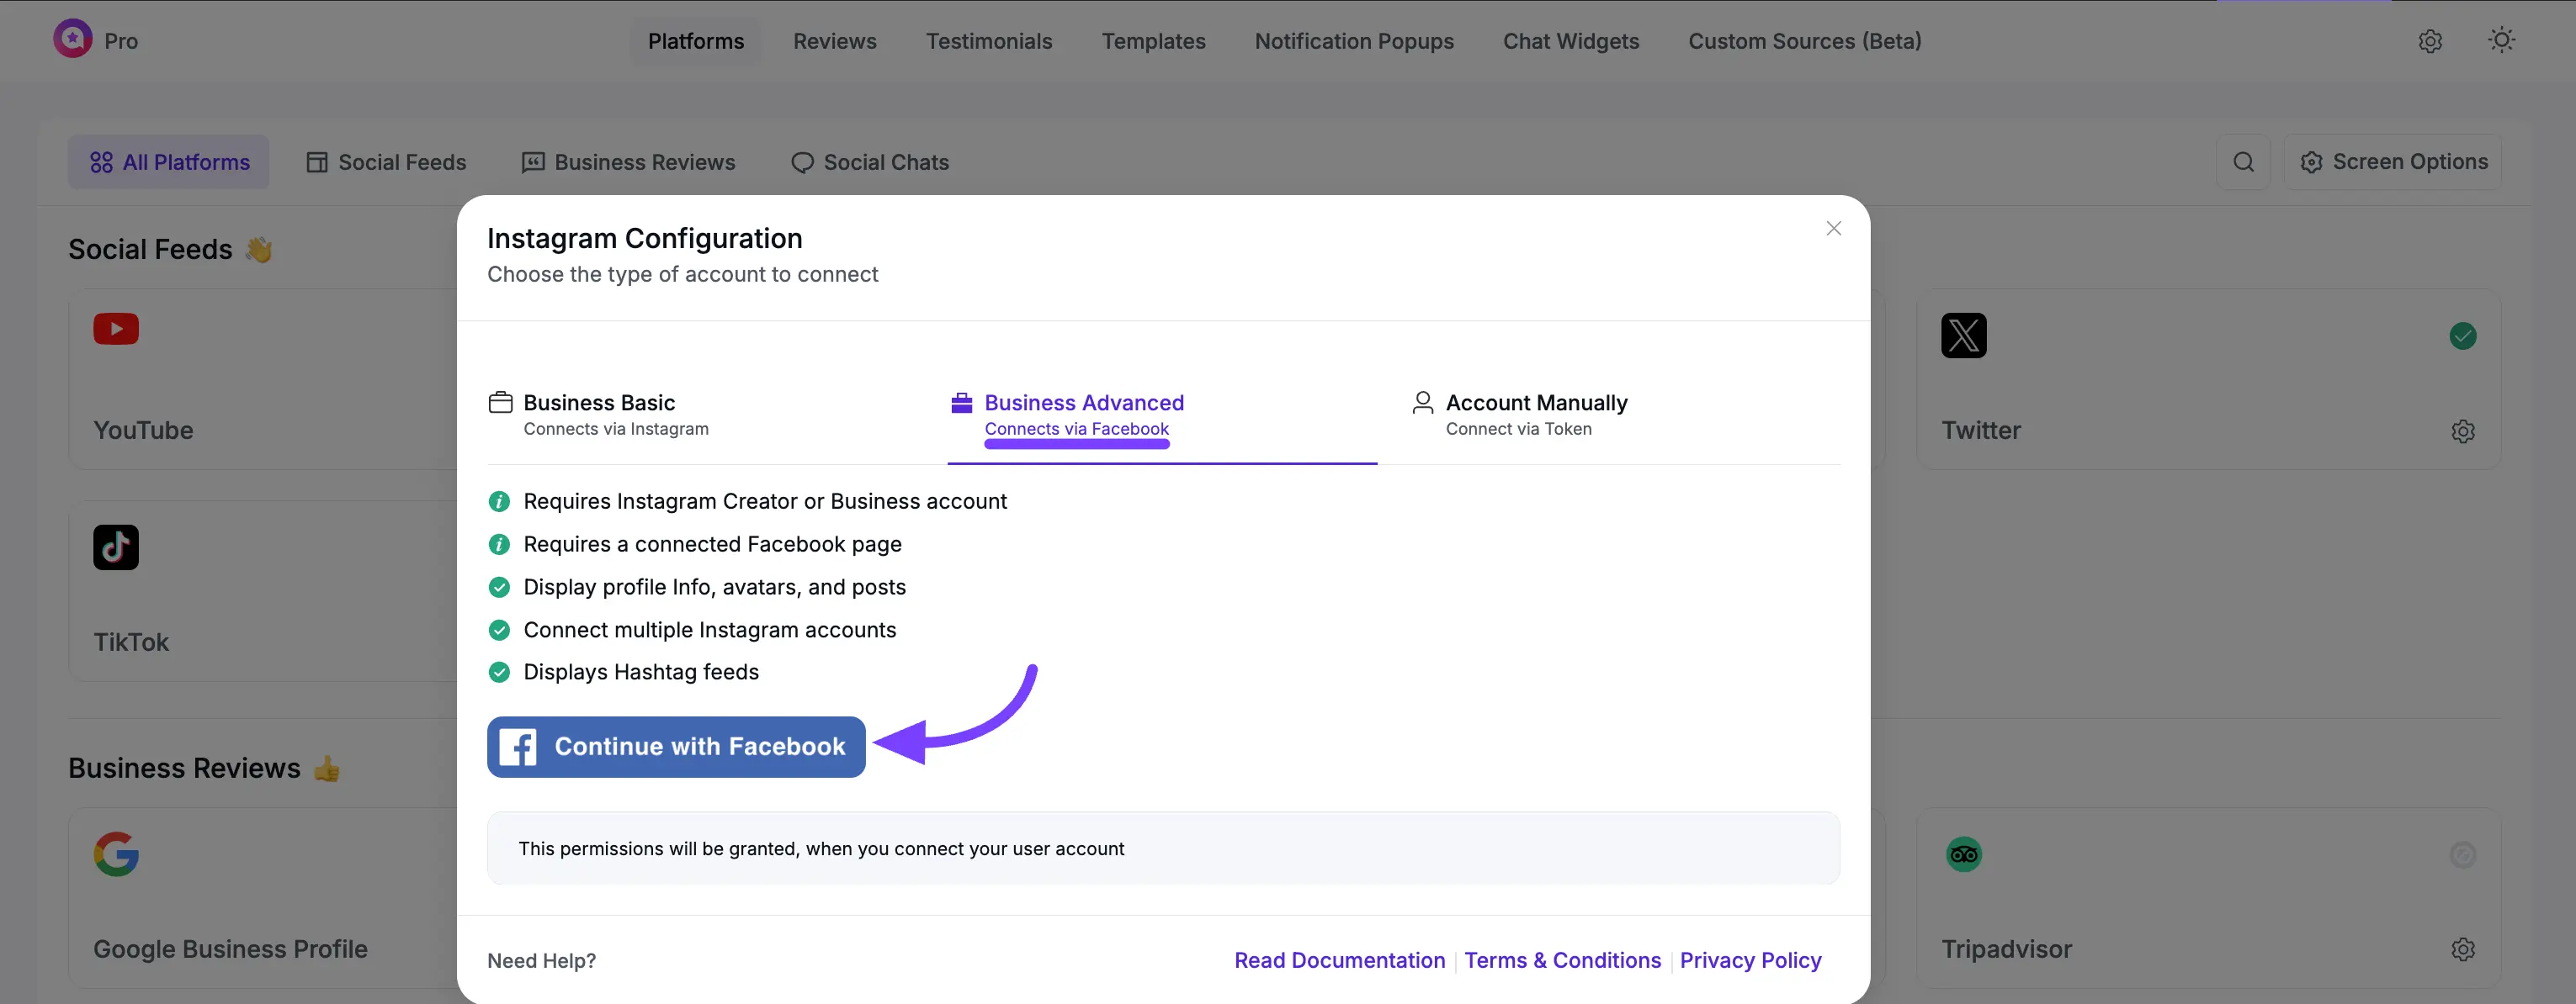Click the YouTube platform icon
The height and width of the screenshot is (1004, 2576).
click(116, 330)
